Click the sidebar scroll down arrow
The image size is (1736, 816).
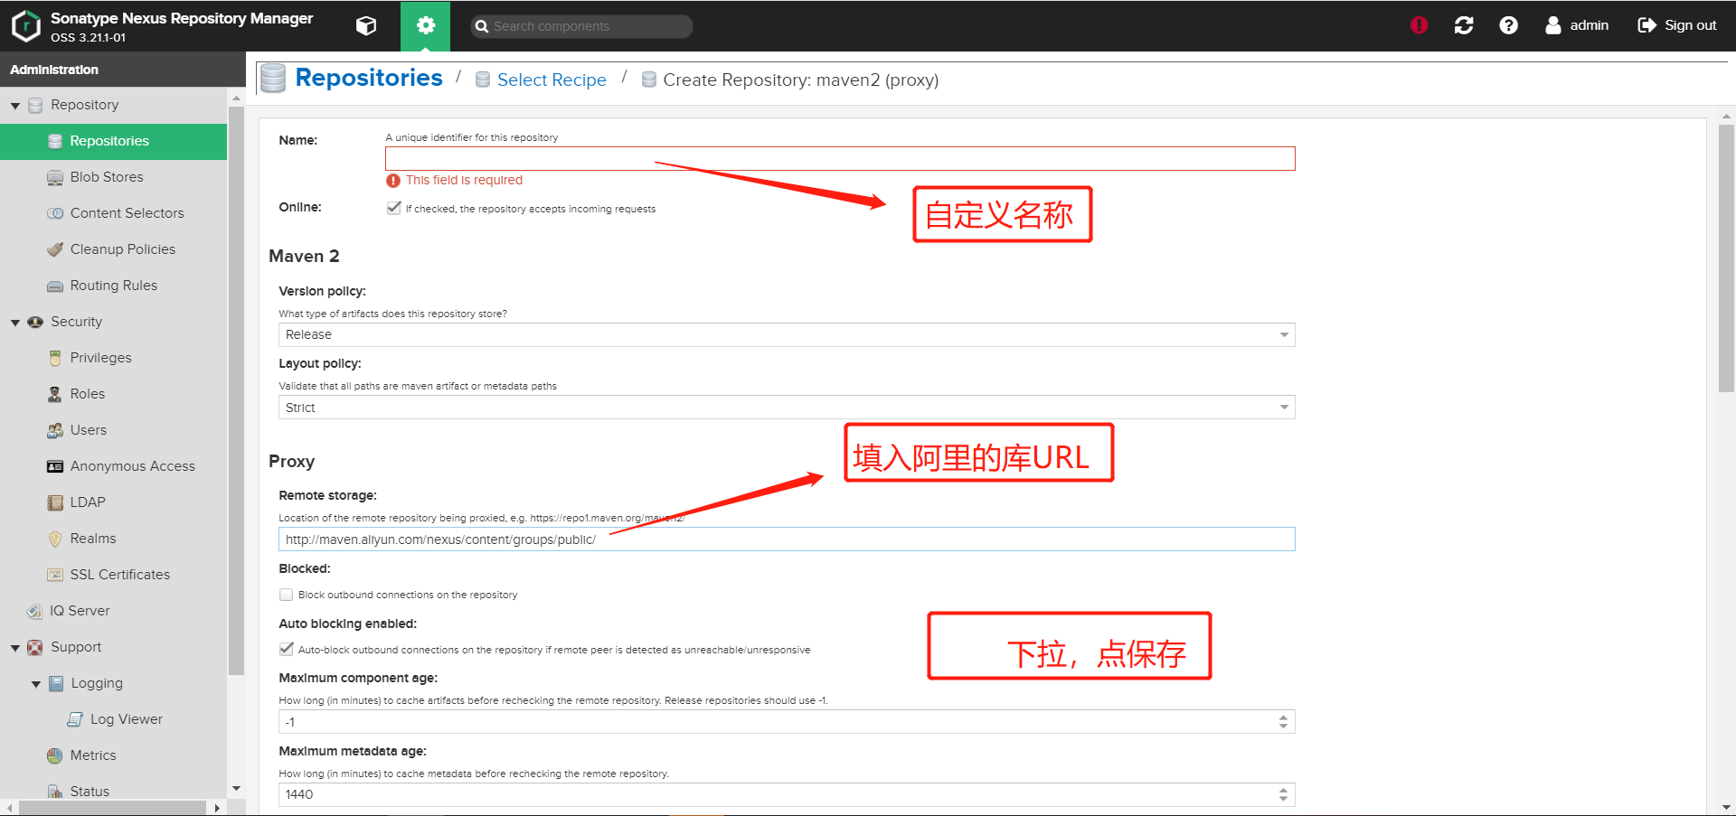pos(237,789)
